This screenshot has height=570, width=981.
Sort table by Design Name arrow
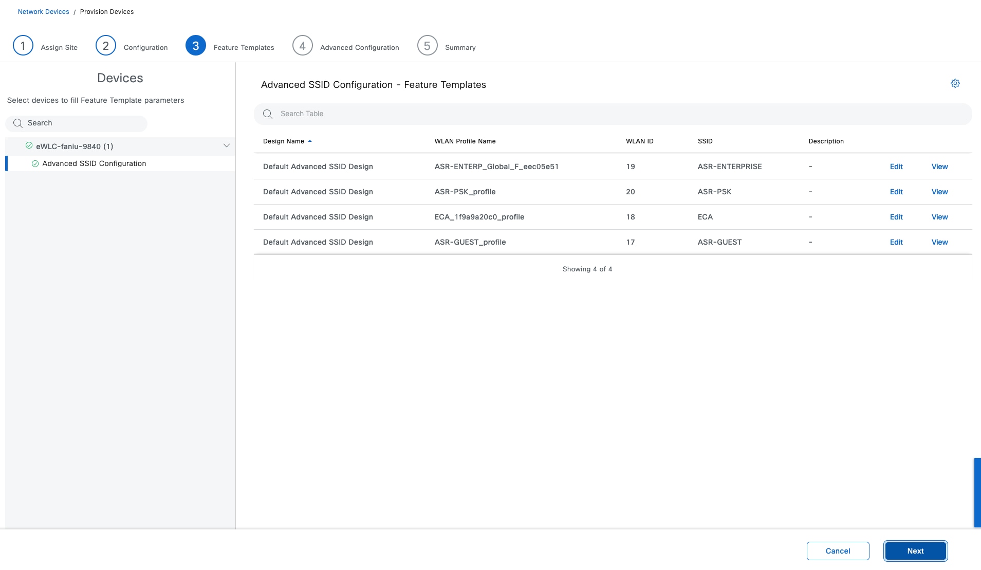point(310,141)
